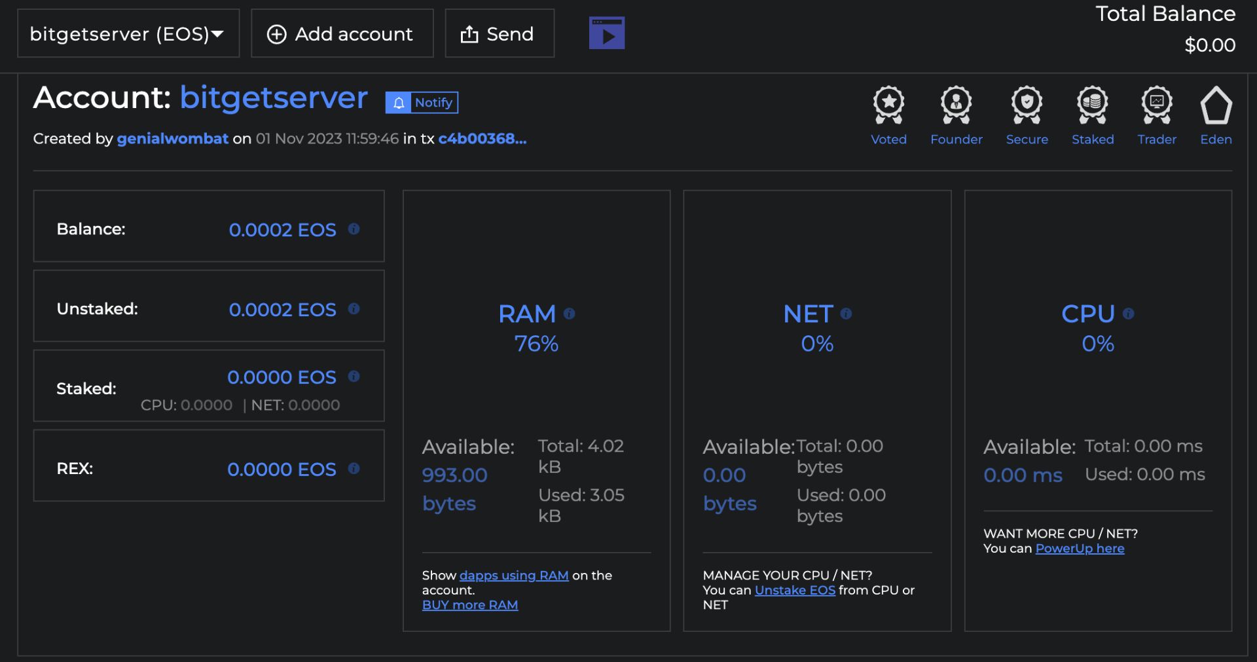Click the Send button
This screenshot has width=1257, height=662.
point(500,33)
